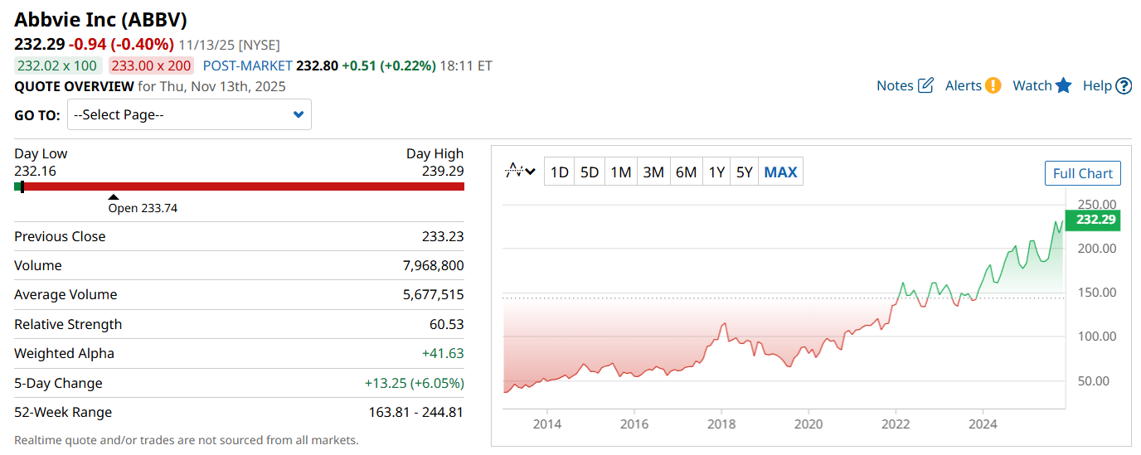Show the 3M chart period
The width and height of the screenshot is (1141, 455).
[x=653, y=172]
